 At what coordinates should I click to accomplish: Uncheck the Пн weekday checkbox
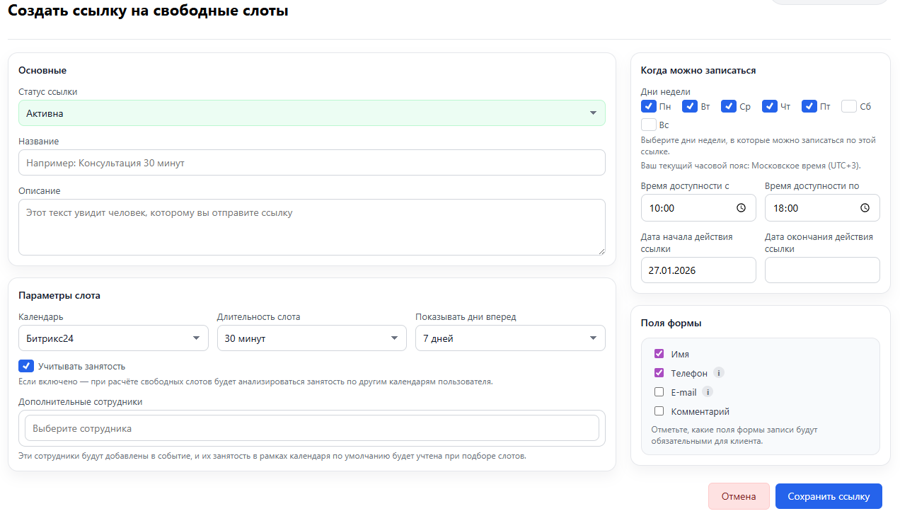[648, 106]
